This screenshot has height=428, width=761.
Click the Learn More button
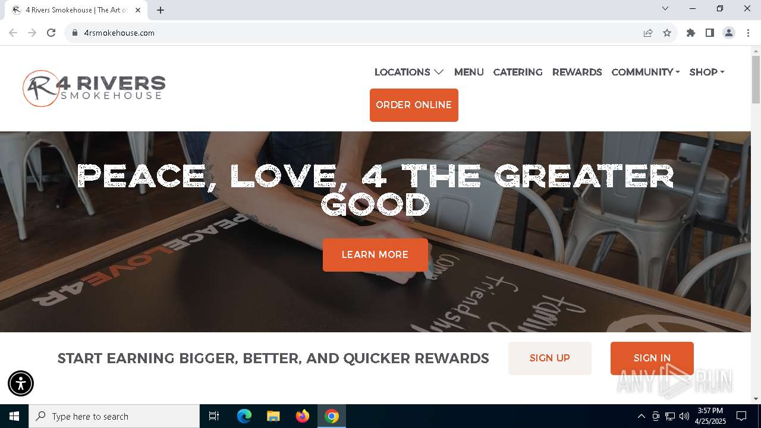pos(375,255)
